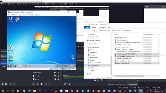The image size is (166, 93).
Task: Open микро channel three-dot options
Action: point(101,80)
